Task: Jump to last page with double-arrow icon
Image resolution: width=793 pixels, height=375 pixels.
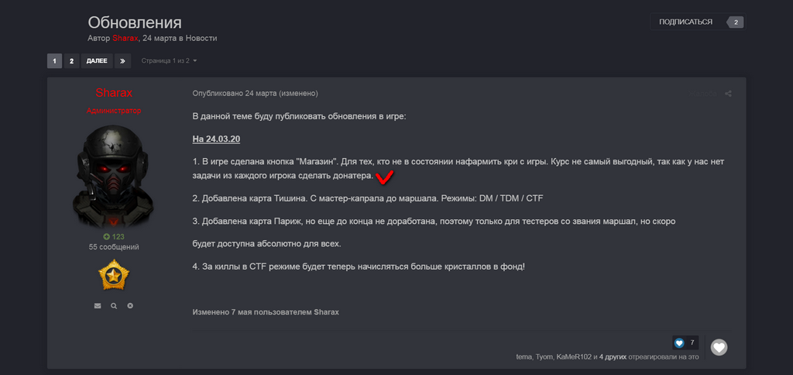Action: pos(122,60)
